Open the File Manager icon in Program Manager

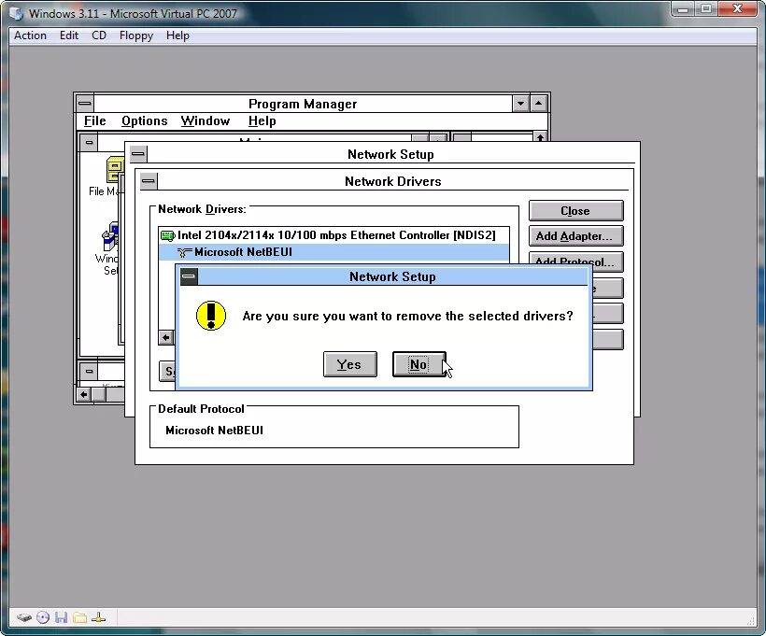click(x=115, y=170)
